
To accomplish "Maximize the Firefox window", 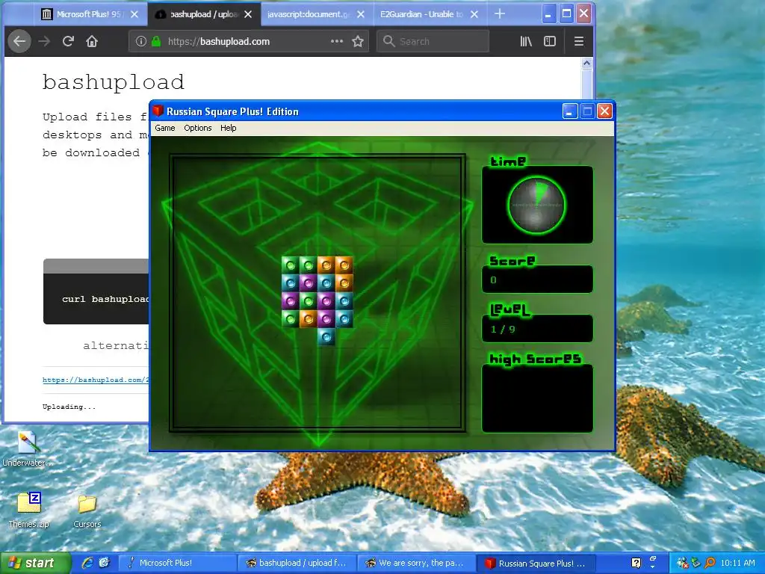I will point(566,13).
